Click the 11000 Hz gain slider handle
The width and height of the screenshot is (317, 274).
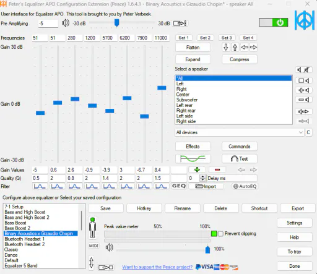(162, 88)
